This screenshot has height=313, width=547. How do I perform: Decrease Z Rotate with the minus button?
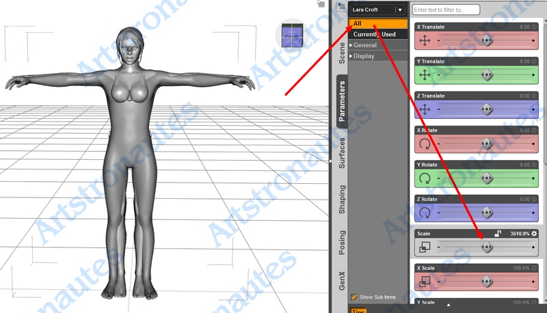coord(438,213)
